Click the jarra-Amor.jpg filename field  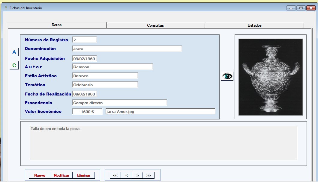coord(160,112)
